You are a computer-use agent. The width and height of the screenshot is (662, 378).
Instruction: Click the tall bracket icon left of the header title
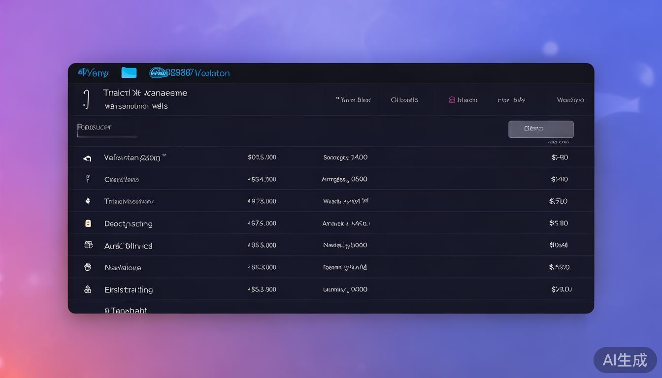tap(86, 99)
